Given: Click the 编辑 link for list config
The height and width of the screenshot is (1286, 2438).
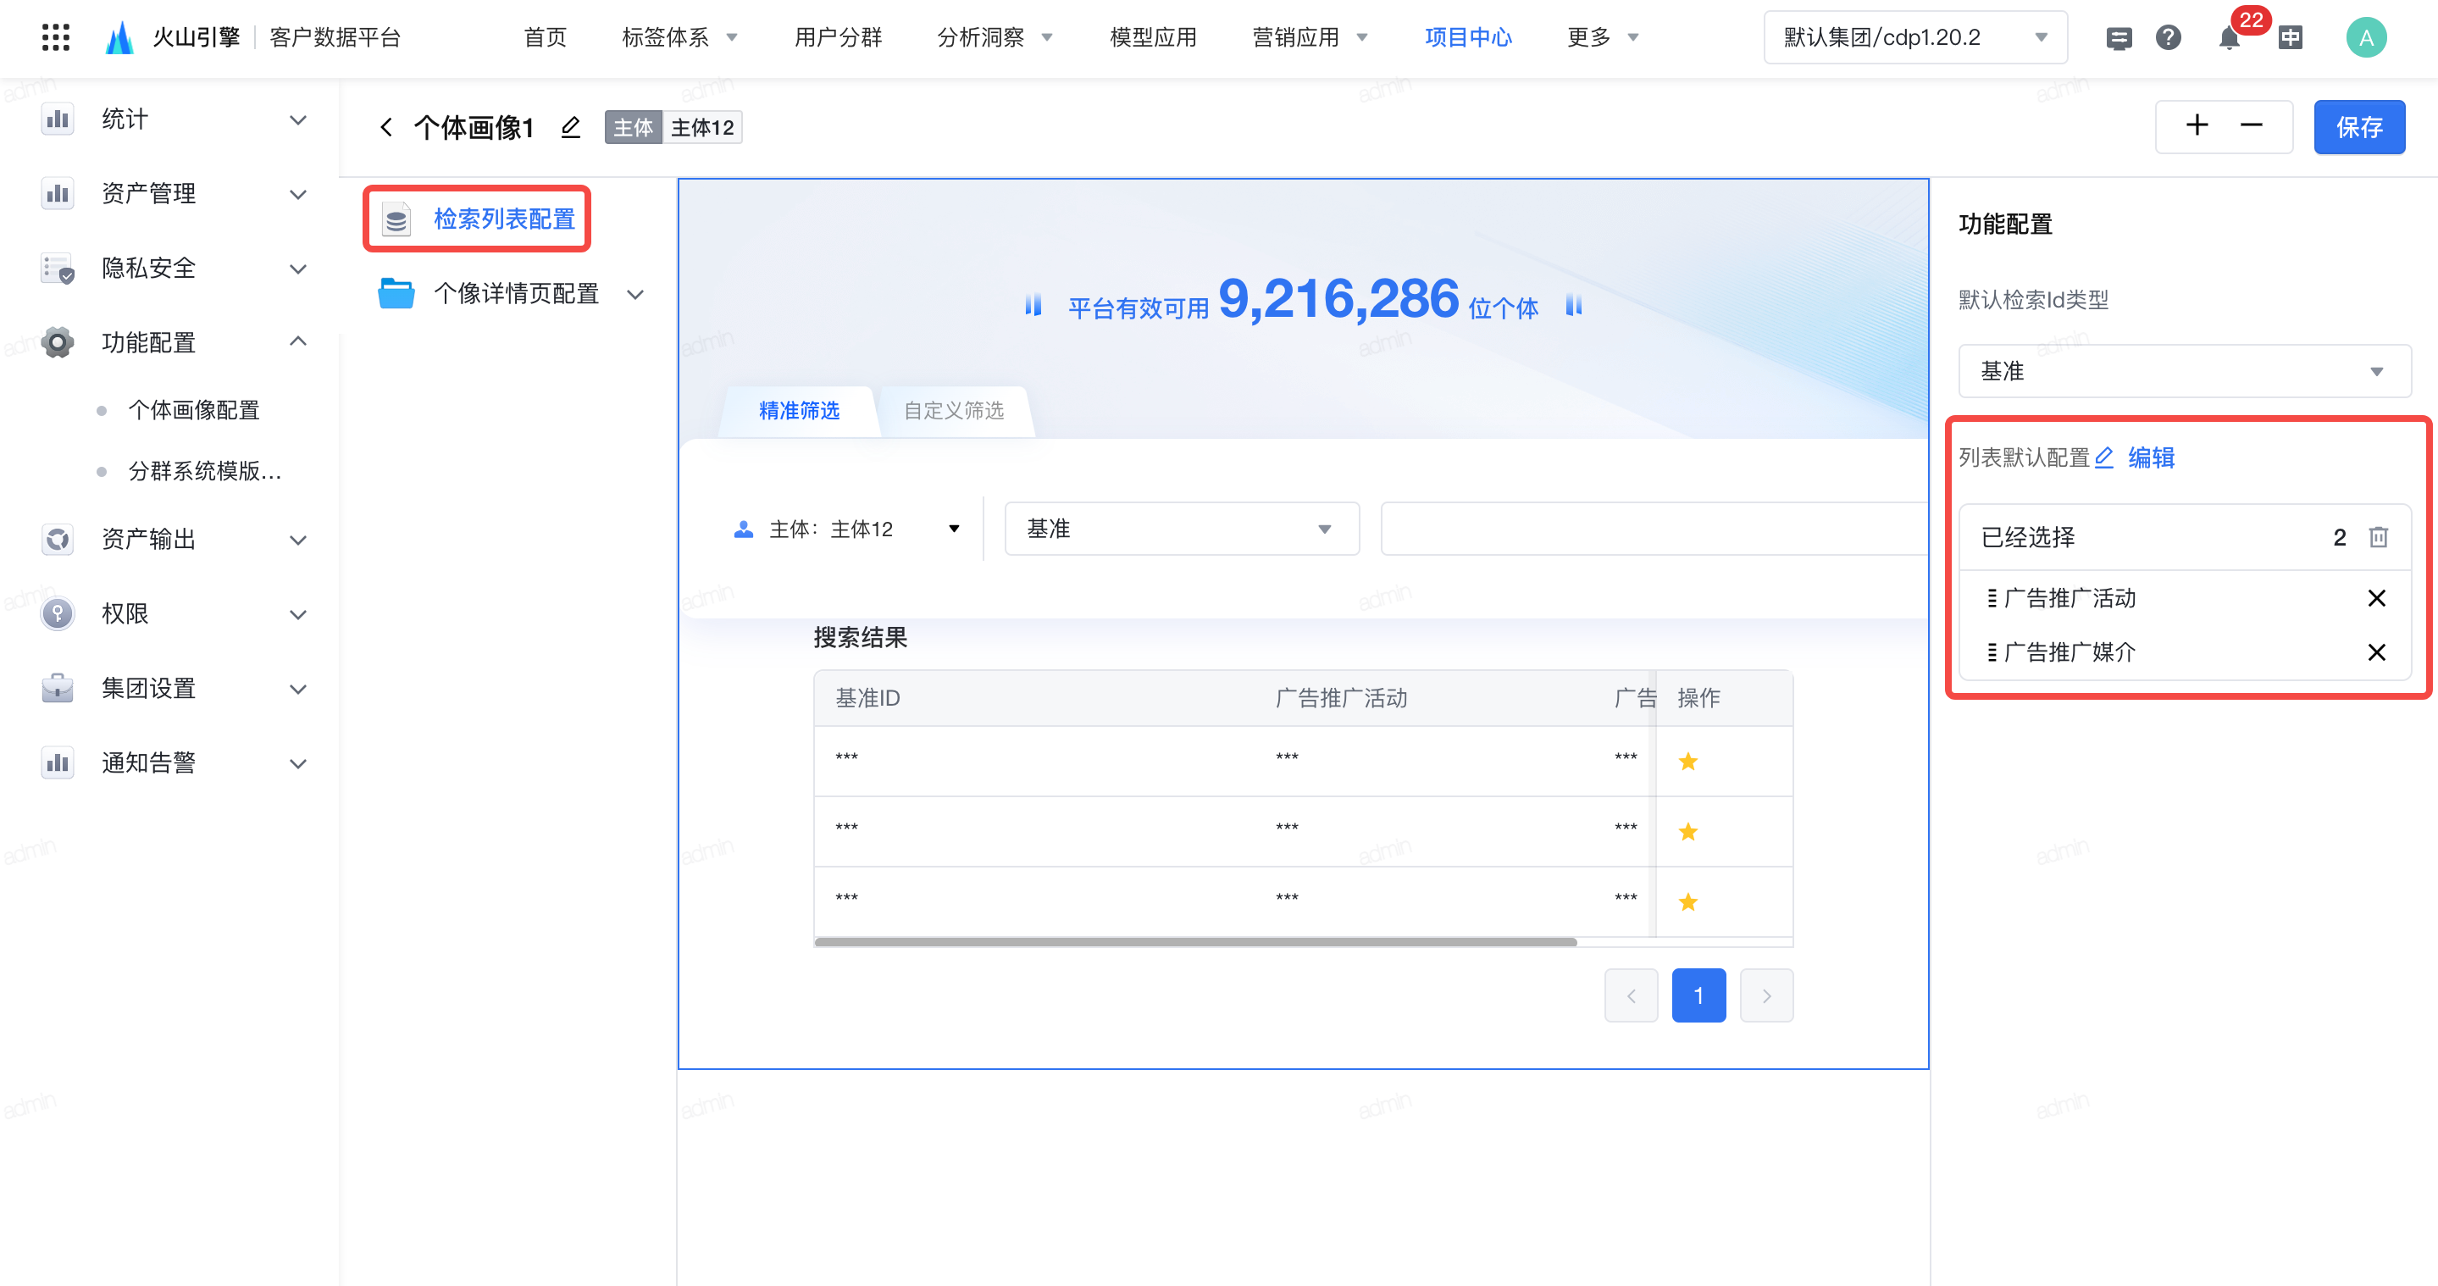Looking at the screenshot, I should (x=2151, y=458).
